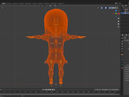Toggle second collection checkbox in outliner

tap(125, 11)
